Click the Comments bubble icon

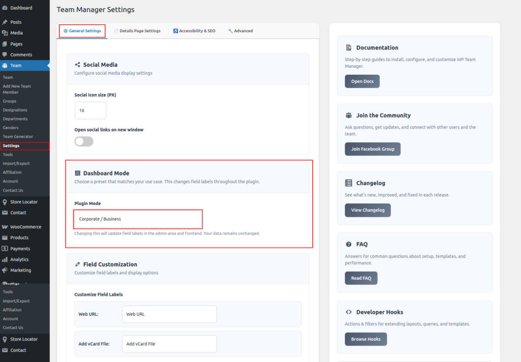tap(5, 55)
